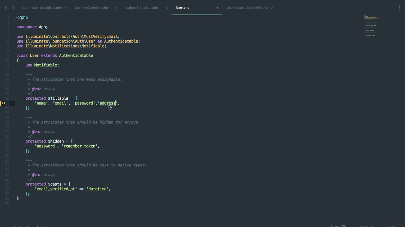The width and height of the screenshot is (405, 227).
Task: Click the 'extends' keyword
Action: pyautogui.click(x=49, y=55)
